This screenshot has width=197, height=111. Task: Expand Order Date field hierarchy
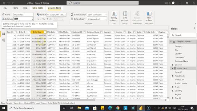[x=172, y=68]
